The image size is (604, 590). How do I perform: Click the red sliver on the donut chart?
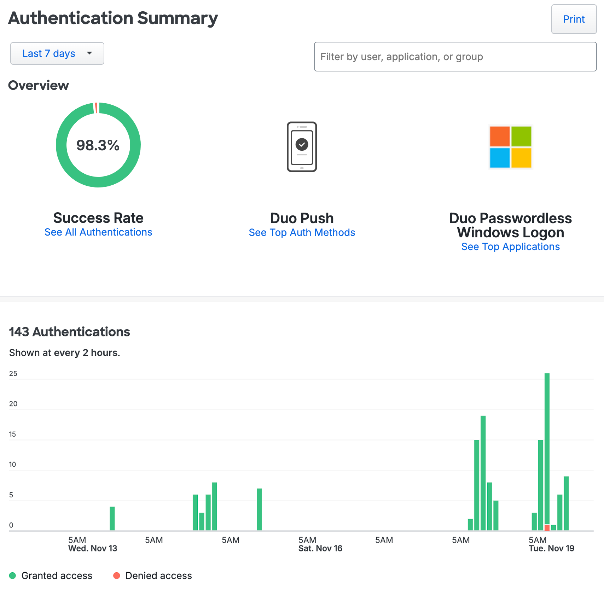coord(96,107)
